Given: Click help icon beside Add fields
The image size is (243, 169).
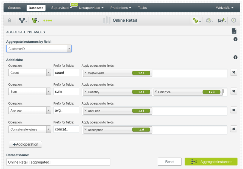Looking at the screenshot, I should [x=235, y=57].
